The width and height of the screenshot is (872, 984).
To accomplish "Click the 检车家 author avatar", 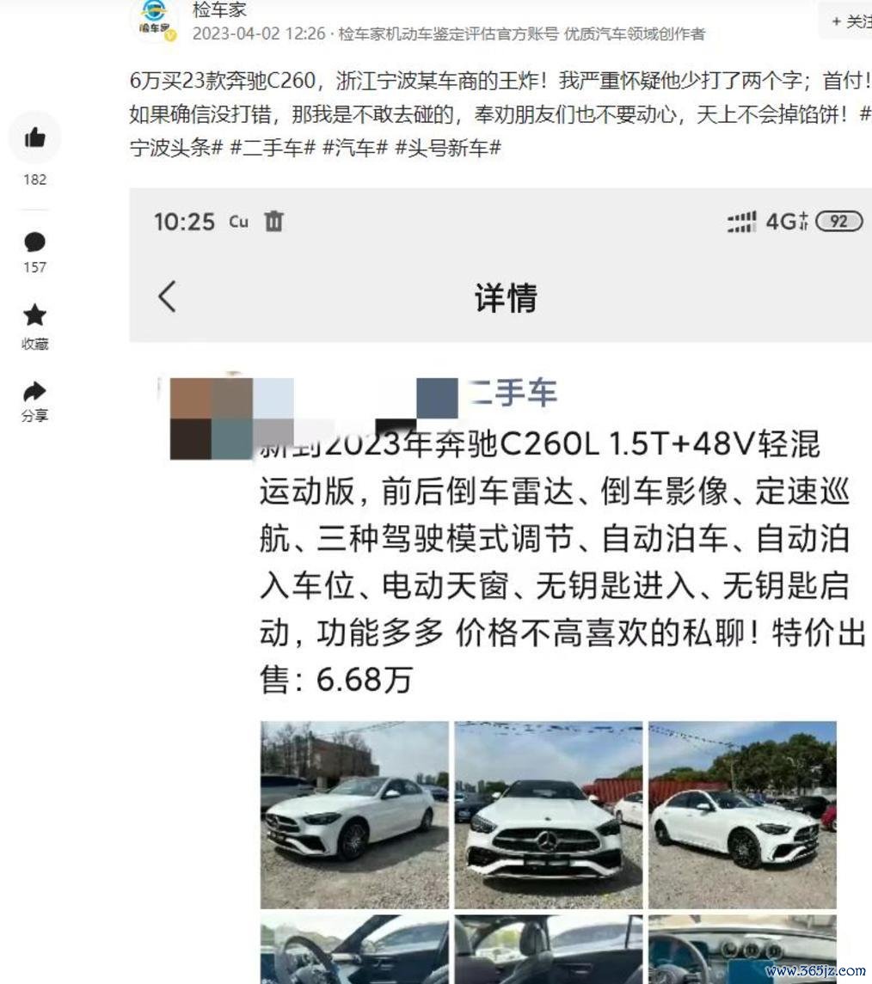I will click(154, 19).
